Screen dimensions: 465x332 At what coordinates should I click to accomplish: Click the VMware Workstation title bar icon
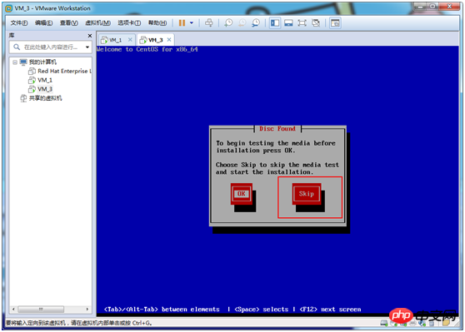click(x=9, y=8)
